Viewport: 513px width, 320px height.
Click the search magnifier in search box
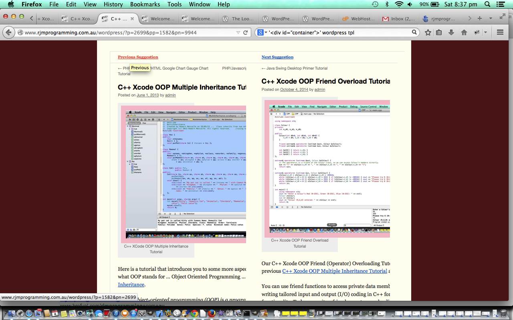414,32
